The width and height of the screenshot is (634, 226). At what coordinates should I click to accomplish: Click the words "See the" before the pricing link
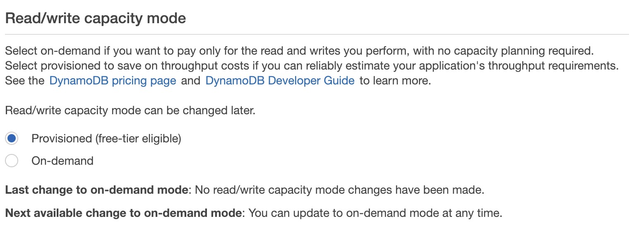pyautogui.click(x=24, y=81)
